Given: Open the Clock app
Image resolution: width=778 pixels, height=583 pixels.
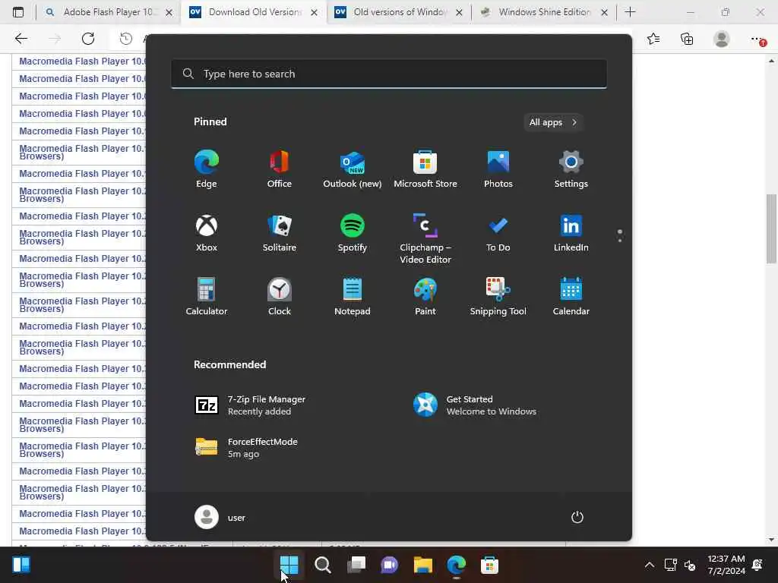Looking at the screenshot, I should pyautogui.click(x=280, y=297).
